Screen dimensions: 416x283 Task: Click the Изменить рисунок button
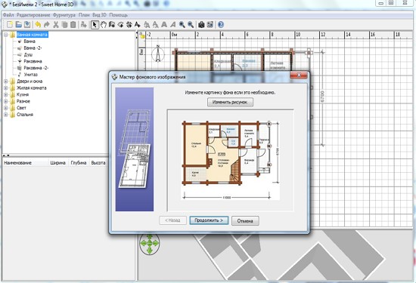point(230,102)
